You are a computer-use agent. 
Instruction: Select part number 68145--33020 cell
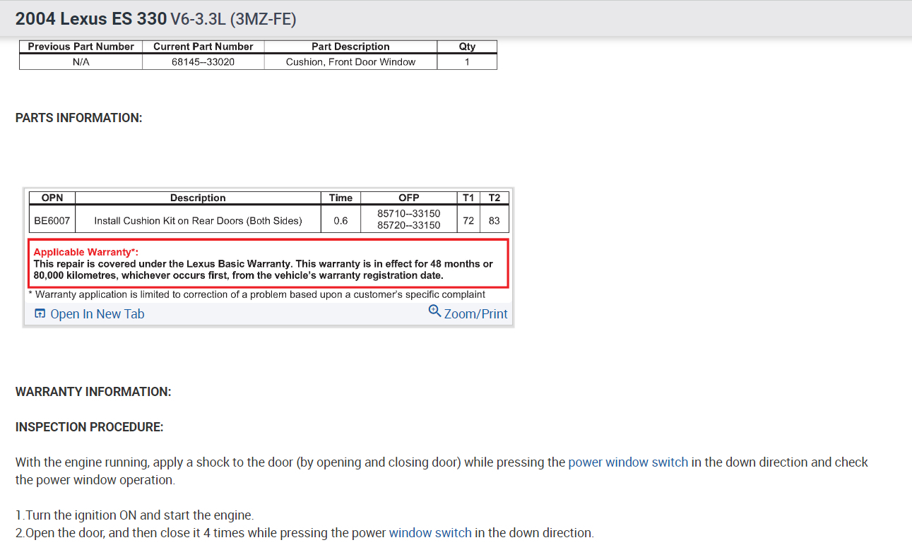point(203,62)
